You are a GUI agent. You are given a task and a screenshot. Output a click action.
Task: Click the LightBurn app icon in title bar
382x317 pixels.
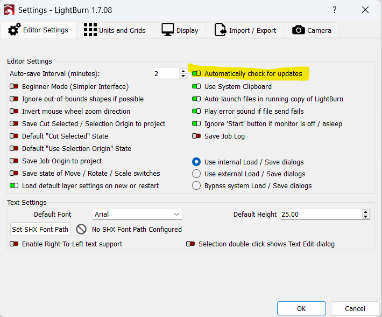tap(9, 10)
